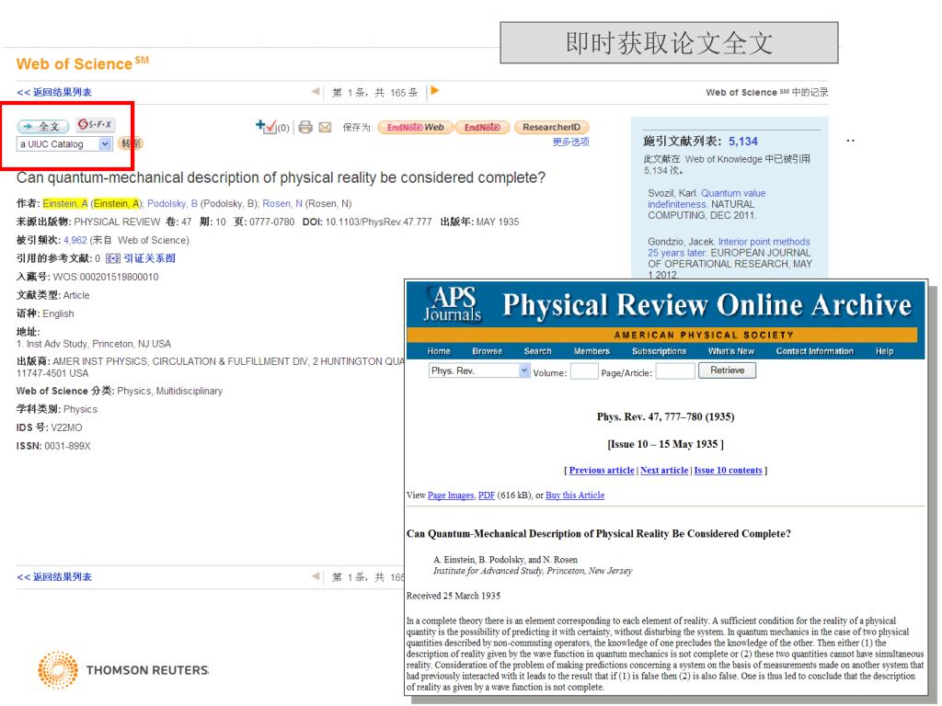Save to EndNote button

click(x=482, y=127)
